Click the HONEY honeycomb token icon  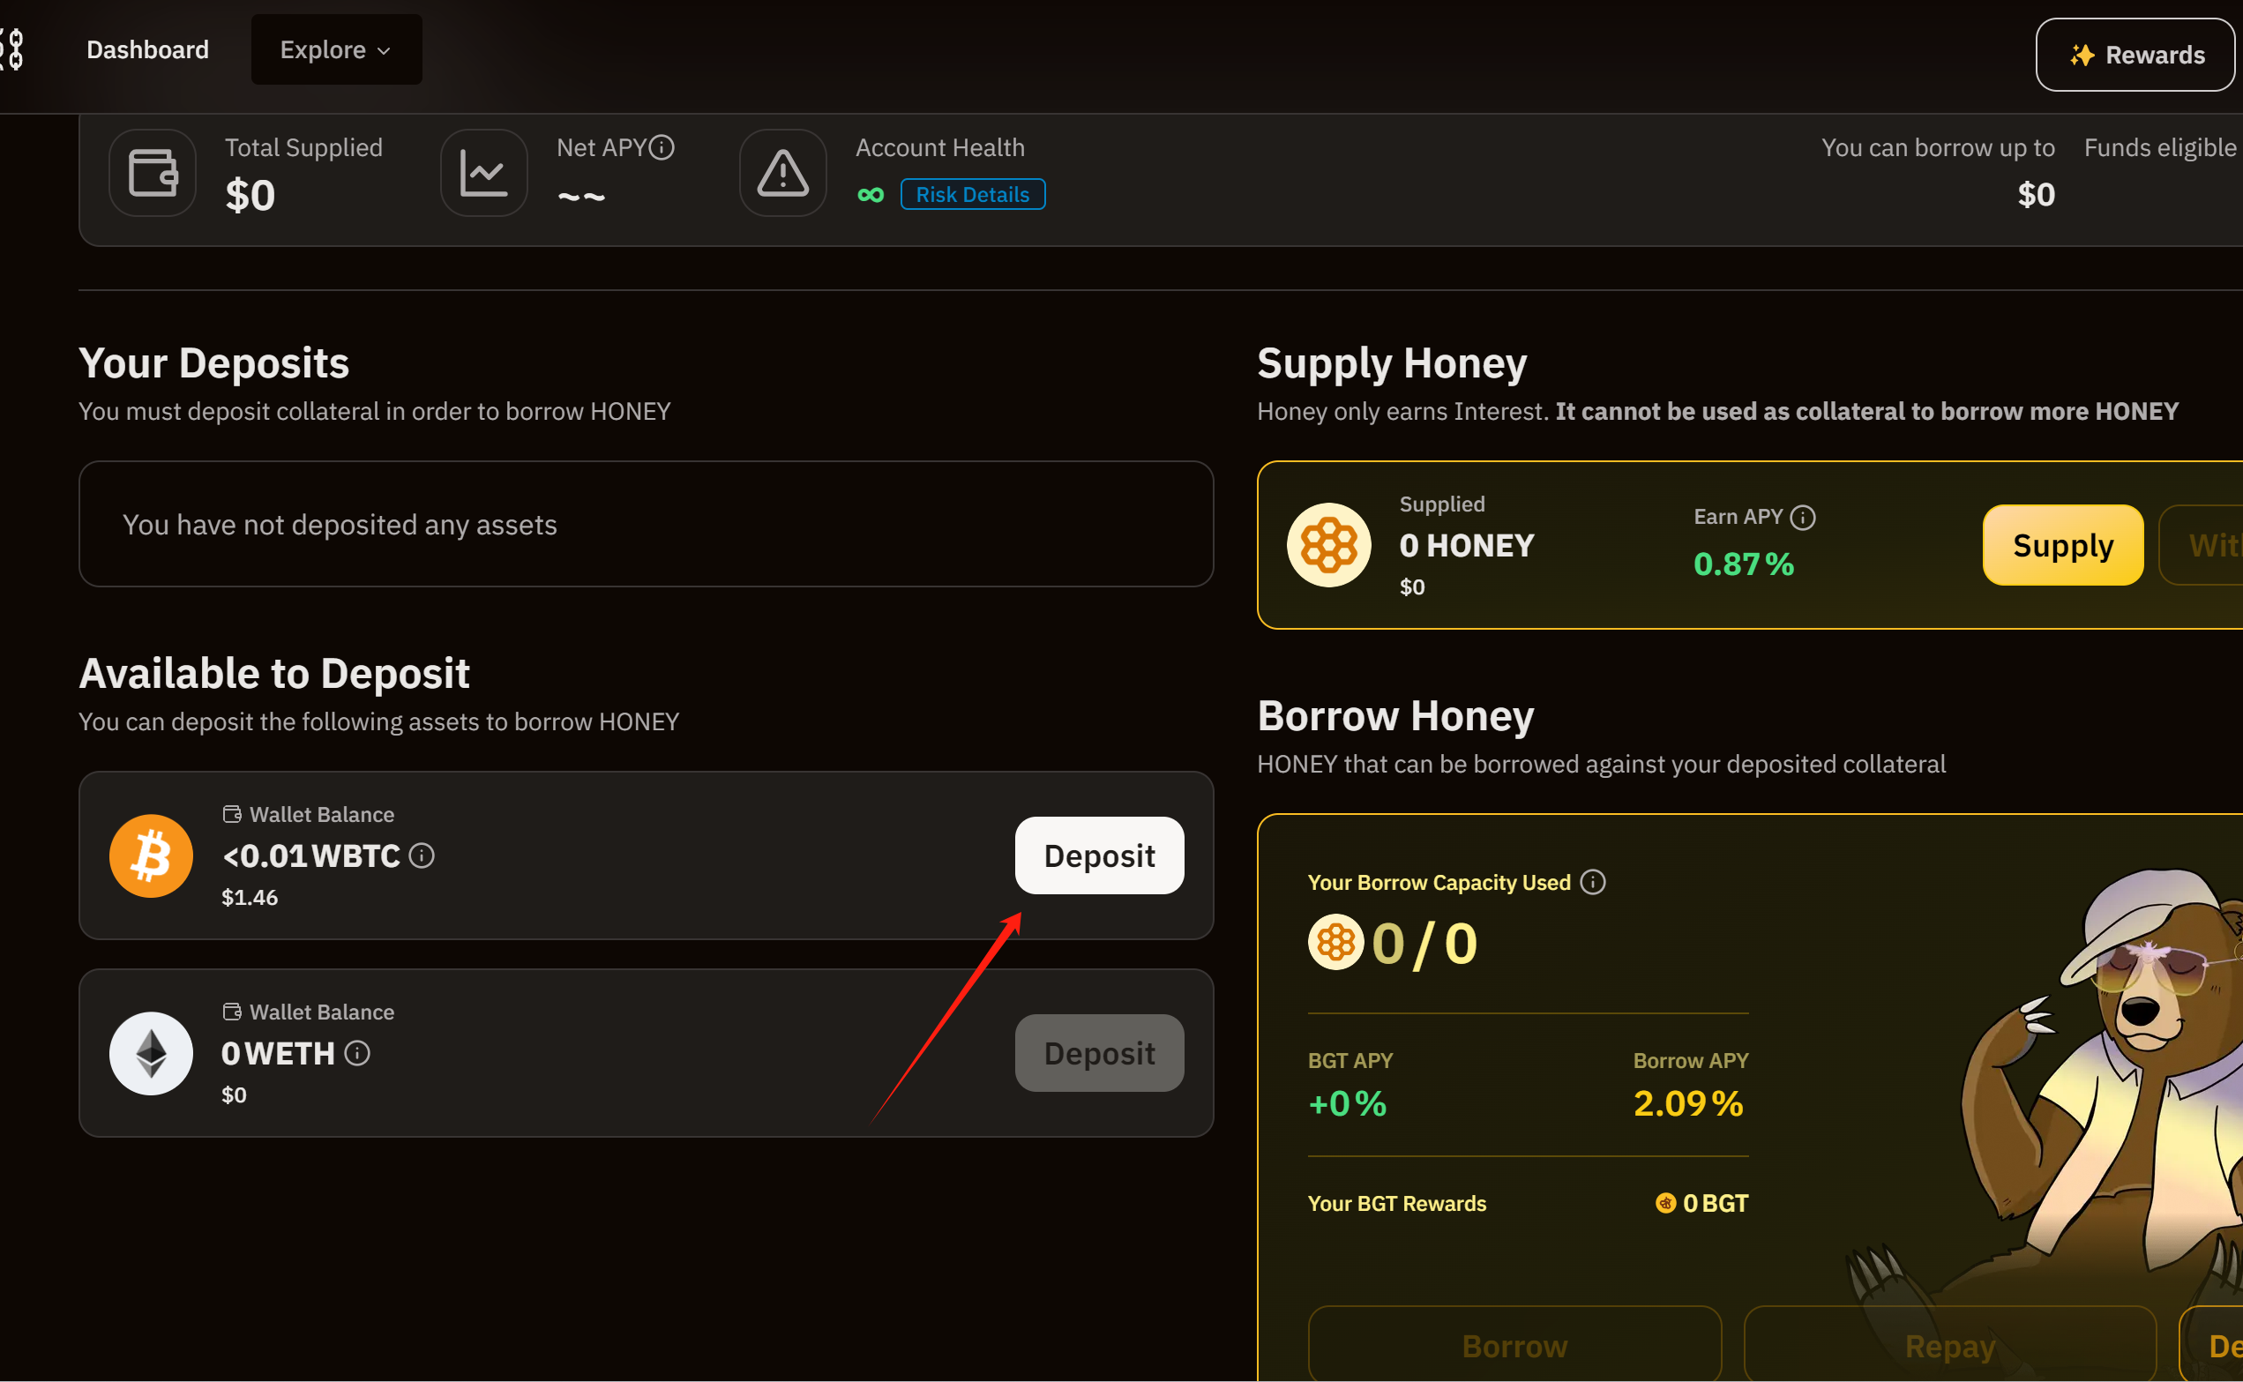pos(1328,545)
